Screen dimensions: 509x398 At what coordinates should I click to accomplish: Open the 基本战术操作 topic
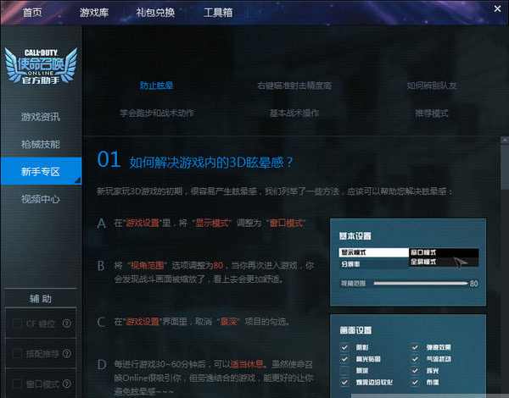(294, 113)
